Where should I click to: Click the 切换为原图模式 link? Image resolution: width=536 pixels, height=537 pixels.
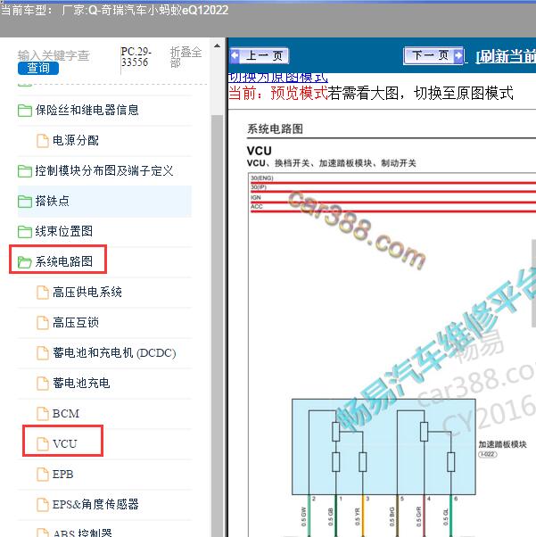tap(277, 78)
